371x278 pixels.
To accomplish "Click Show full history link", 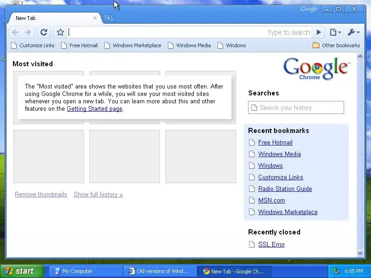I will (98, 194).
